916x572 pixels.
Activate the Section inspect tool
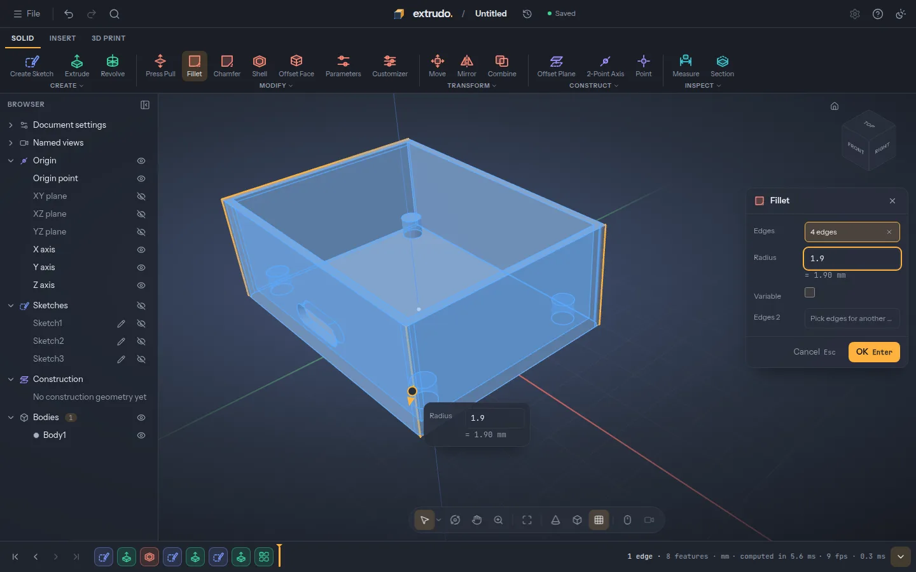click(723, 66)
